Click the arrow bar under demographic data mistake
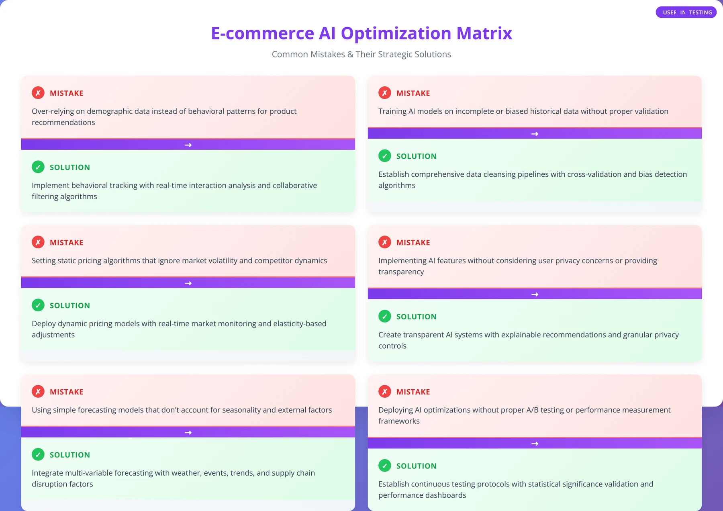The image size is (723, 511). pyautogui.click(x=188, y=145)
